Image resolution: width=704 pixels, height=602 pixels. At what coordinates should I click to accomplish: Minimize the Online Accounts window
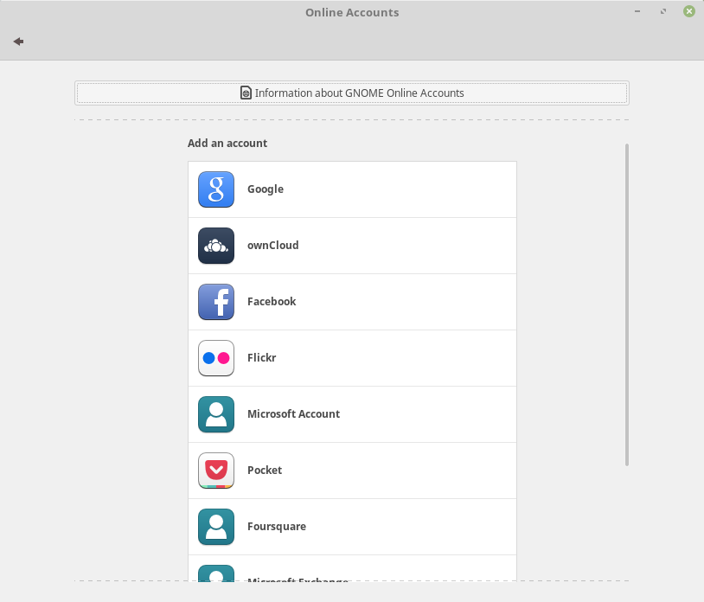pos(637,11)
